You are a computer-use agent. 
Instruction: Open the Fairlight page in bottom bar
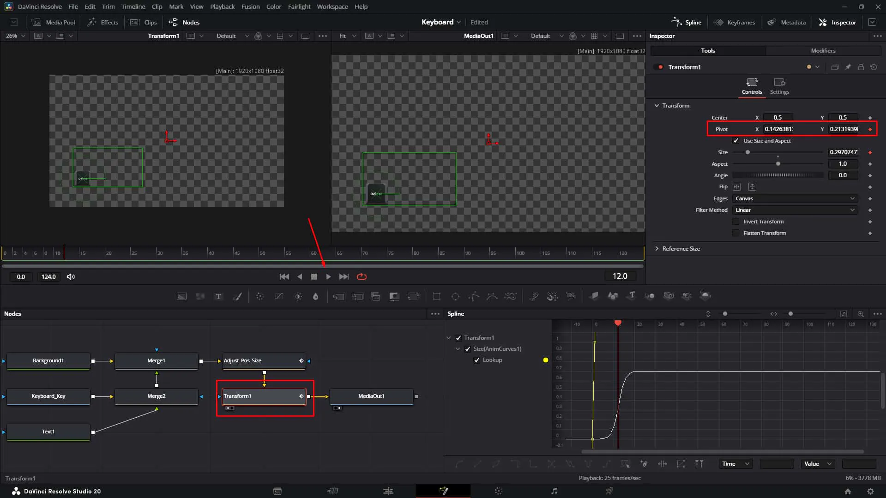(x=554, y=491)
